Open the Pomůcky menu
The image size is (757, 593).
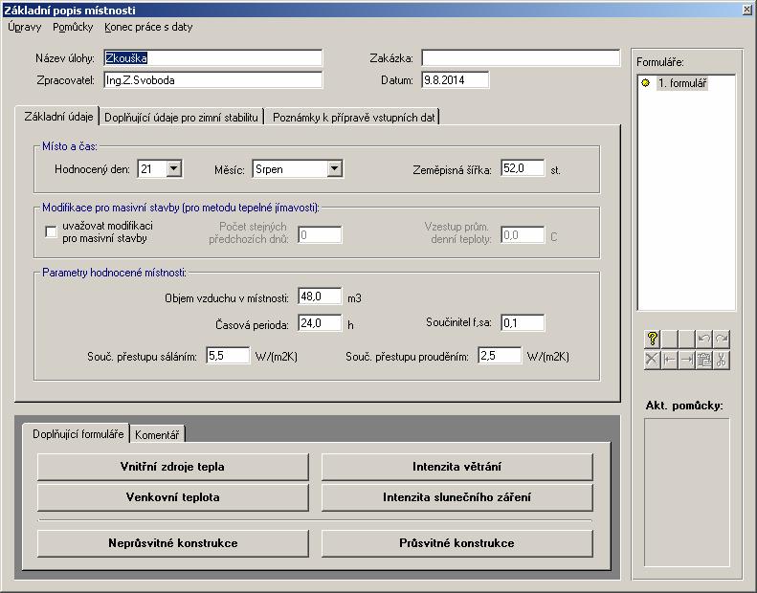click(73, 27)
